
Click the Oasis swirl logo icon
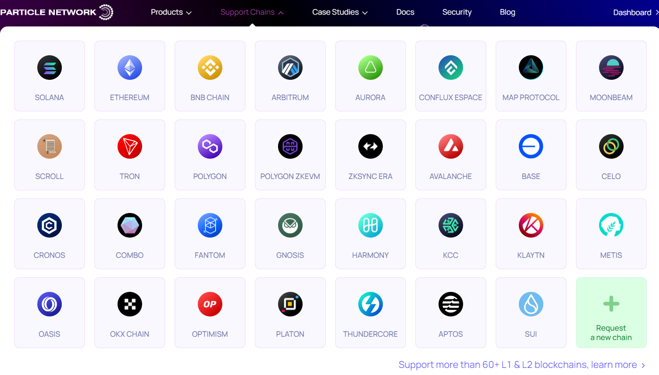pos(50,304)
